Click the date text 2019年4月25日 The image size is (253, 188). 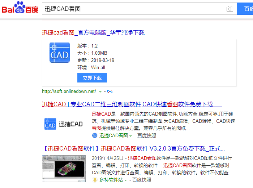[107, 158]
